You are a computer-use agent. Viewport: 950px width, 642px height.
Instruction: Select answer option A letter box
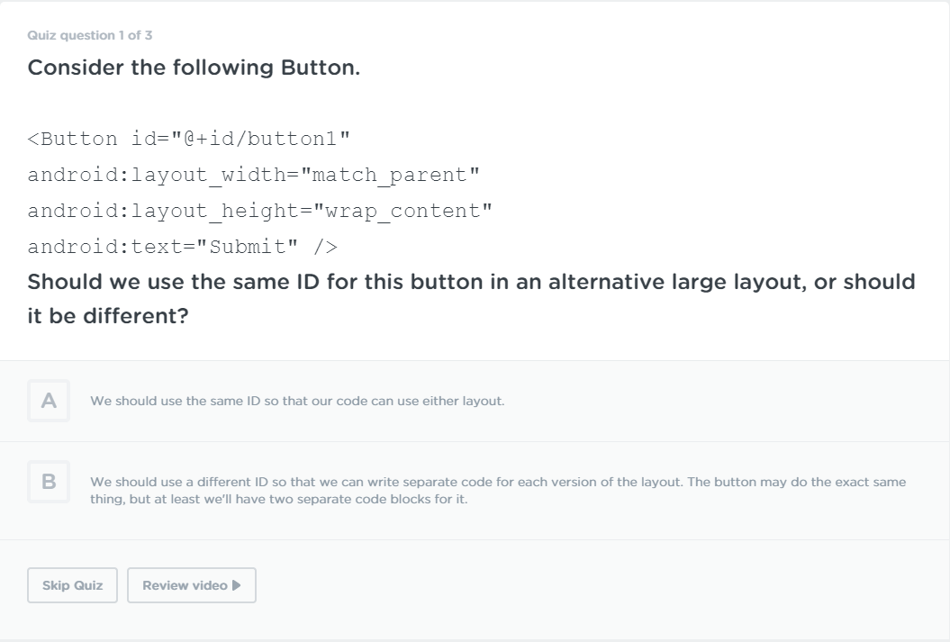49,402
